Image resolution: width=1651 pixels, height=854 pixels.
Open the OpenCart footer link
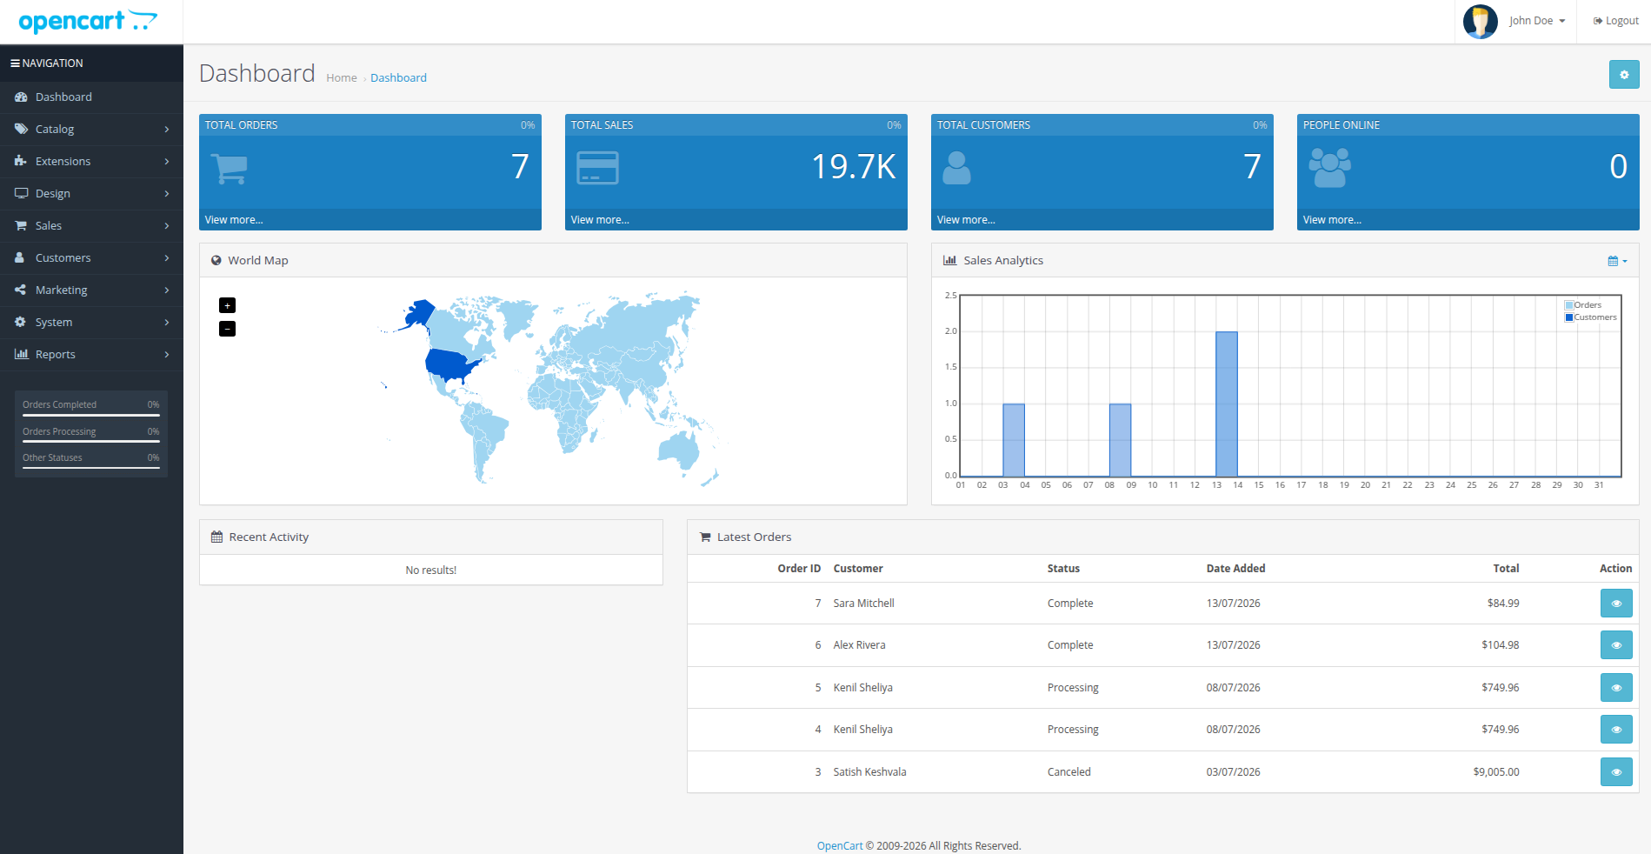click(x=840, y=845)
